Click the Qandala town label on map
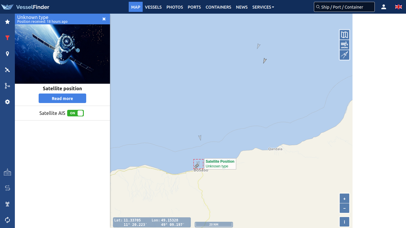Image resolution: width=406 pixels, height=228 pixels. coord(275,149)
